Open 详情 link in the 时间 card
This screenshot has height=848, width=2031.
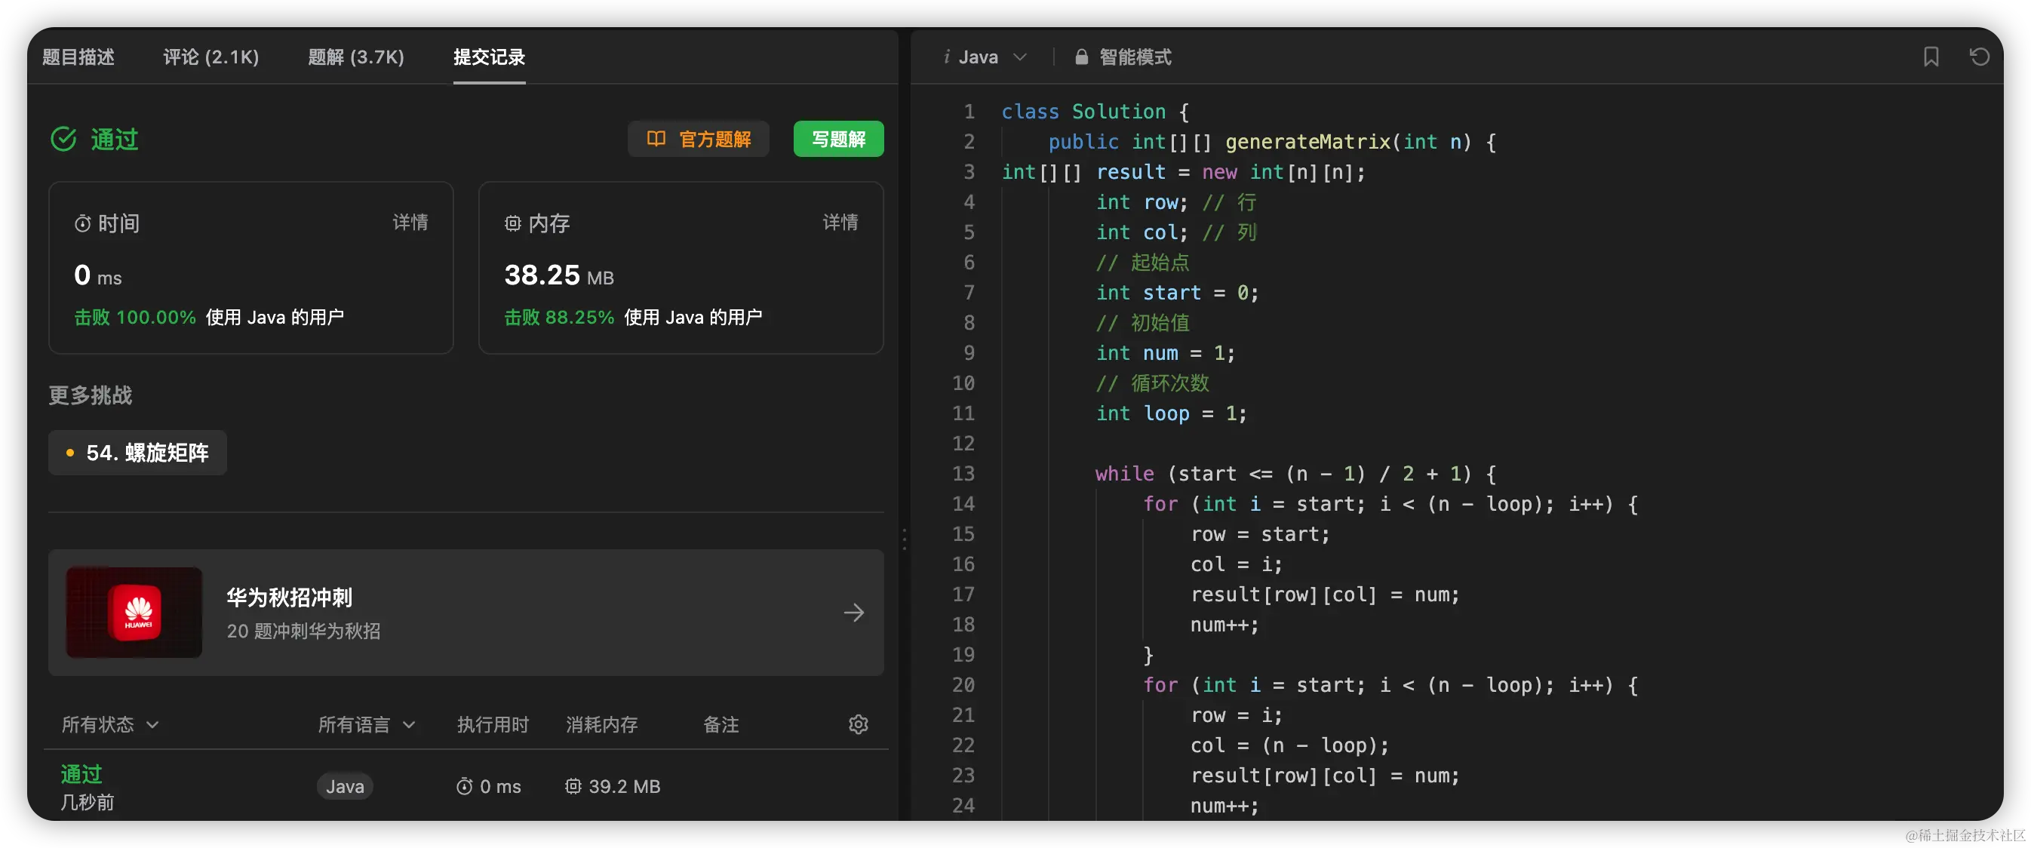click(x=410, y=223)
